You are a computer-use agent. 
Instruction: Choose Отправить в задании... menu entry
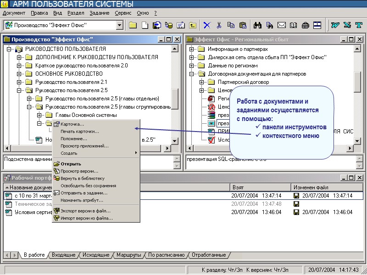[96, 193]
